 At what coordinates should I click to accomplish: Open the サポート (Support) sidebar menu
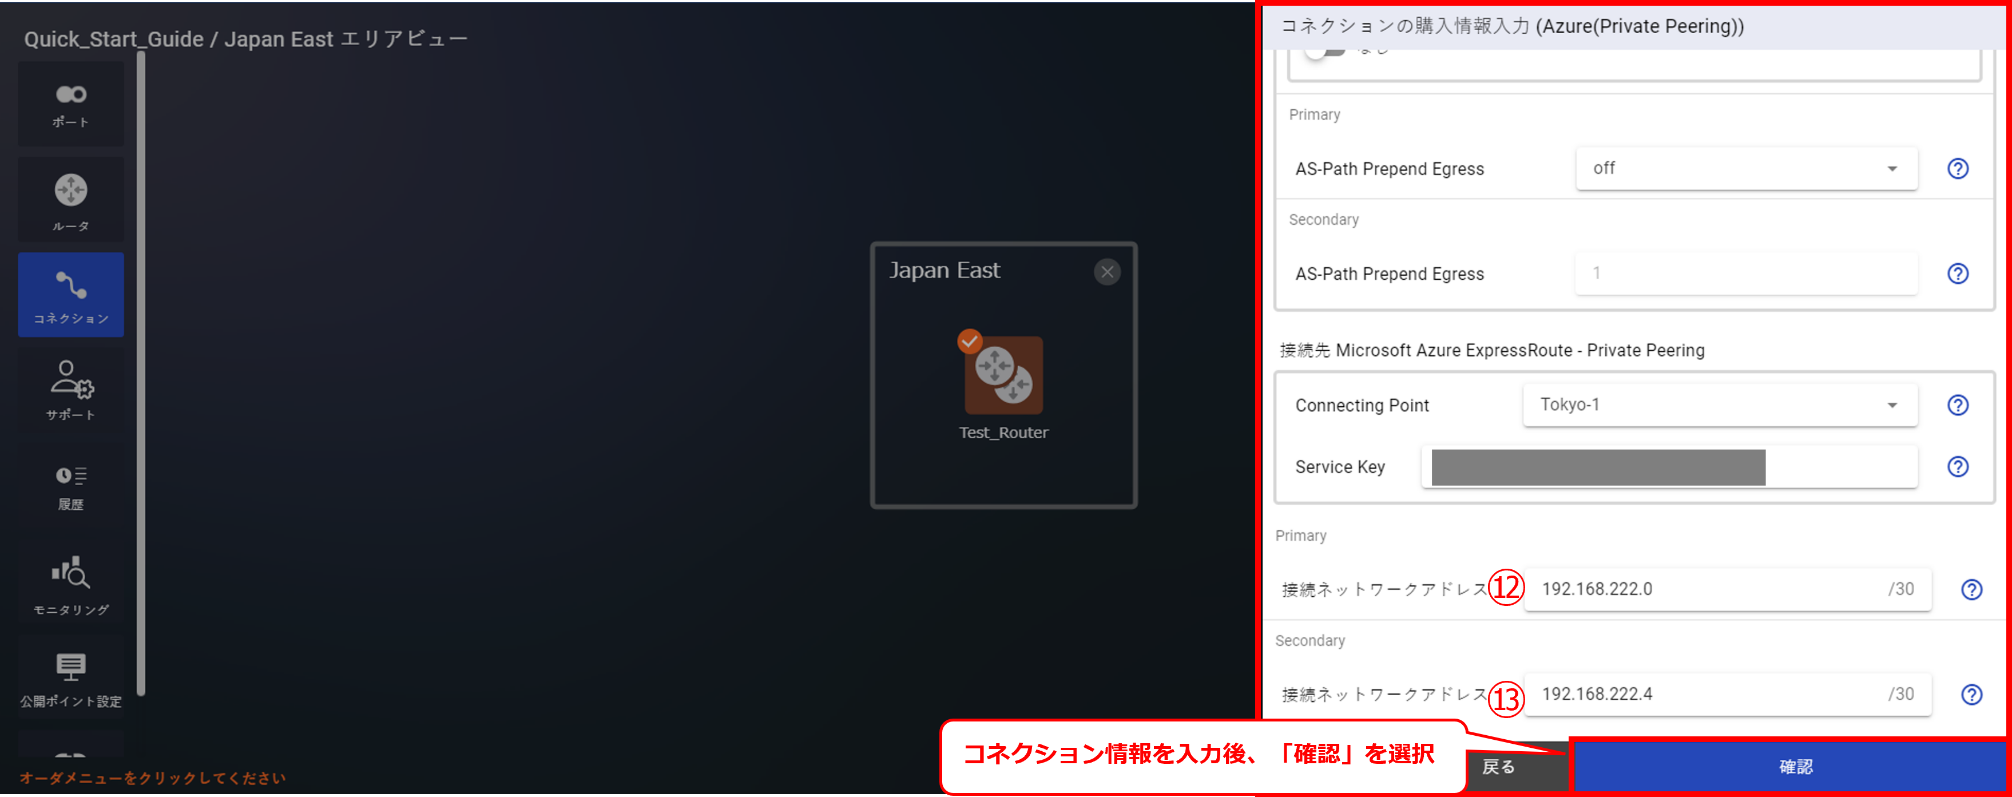click(x=71, y=389)
